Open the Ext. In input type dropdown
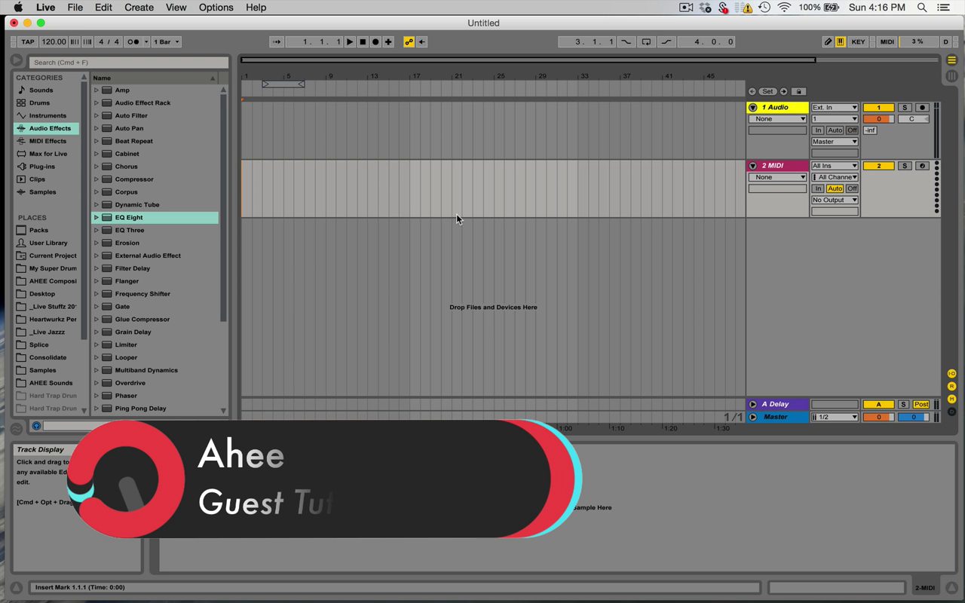This screenshot has width=965, height=603. [834, 108]
